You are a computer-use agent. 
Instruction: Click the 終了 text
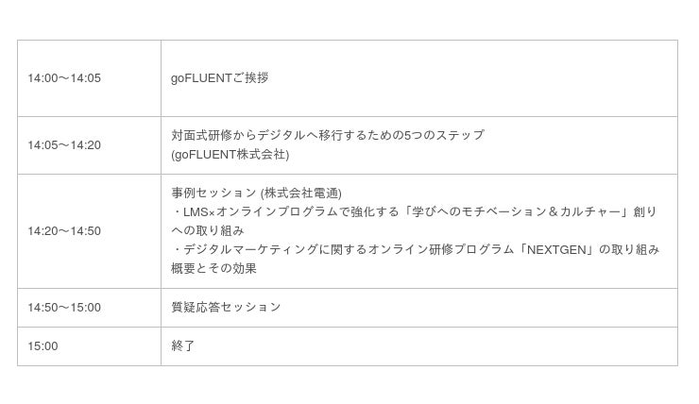[x=183, y=346]
